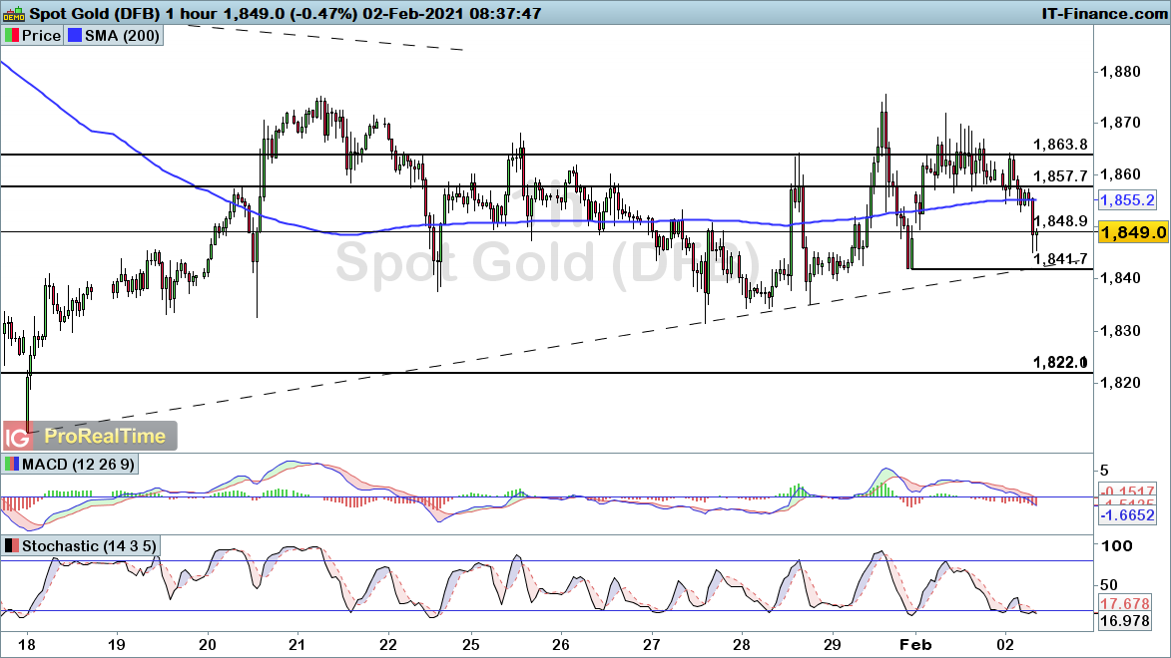Screen dimensions: 1171x658
Task: Click the 29 date label on time axis
Action: pyautogui.click(x=832, y=645)
